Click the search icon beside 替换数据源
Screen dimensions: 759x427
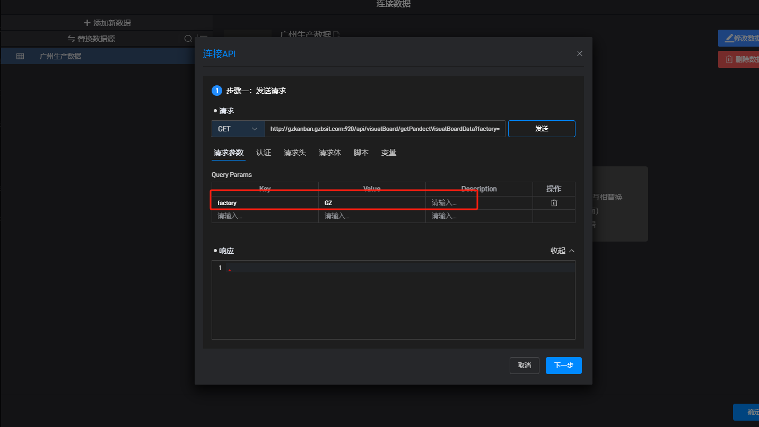click(188, 39)
